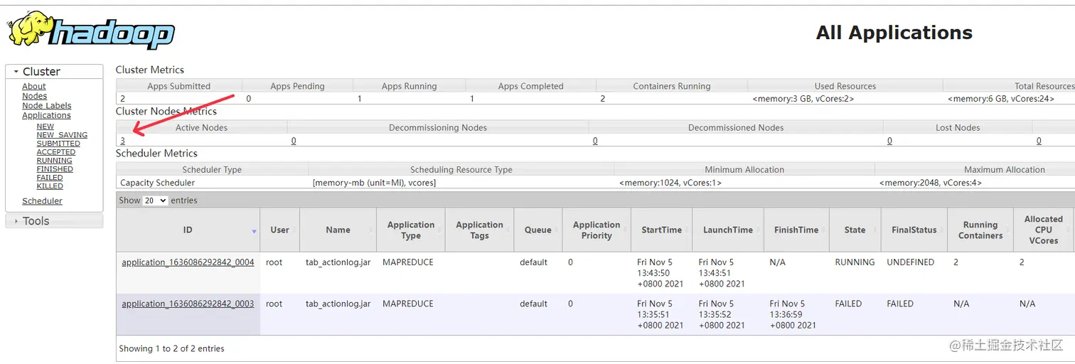The width and height of the screenshot is (1075, 364).
Task: Sort the table by State column
Action: 855,230
